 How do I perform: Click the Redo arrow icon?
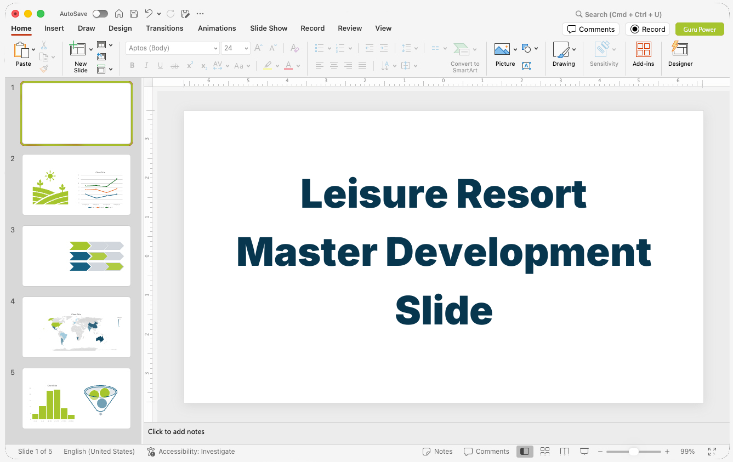[171, 14]
